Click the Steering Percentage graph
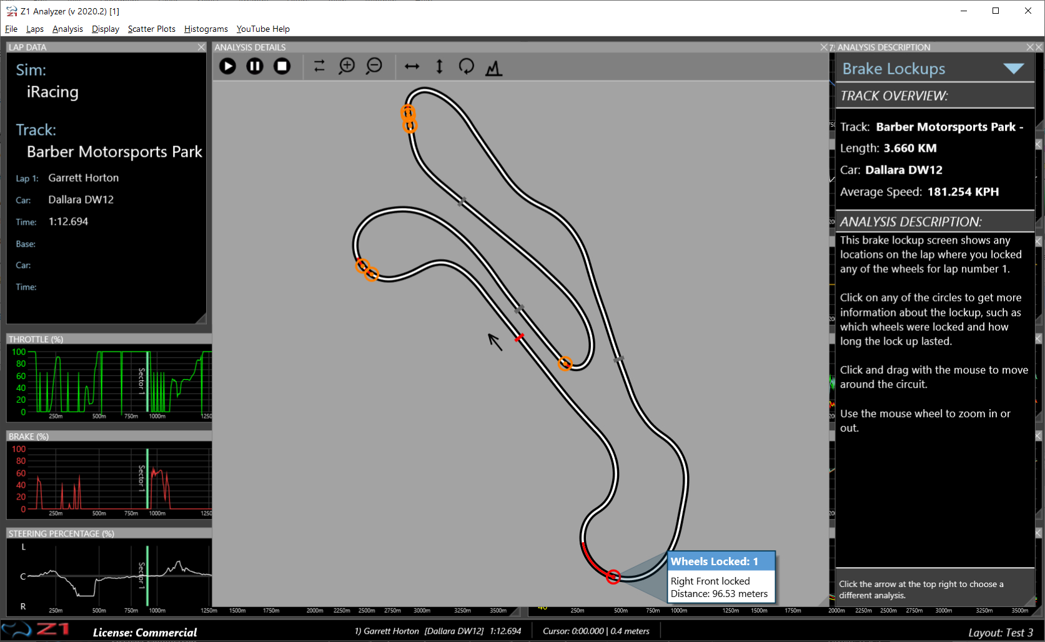This screenshot has width=1045, height=642. tap(109, 576)
